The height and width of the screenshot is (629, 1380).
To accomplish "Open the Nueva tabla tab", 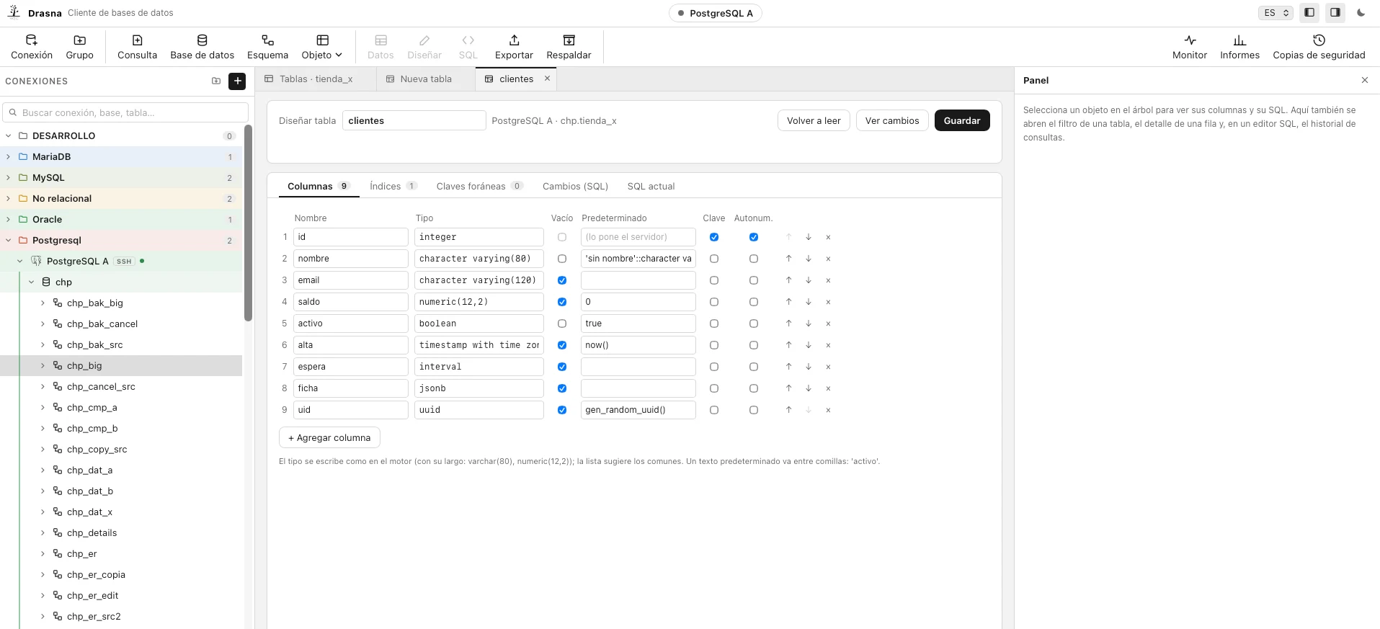I will click(425, 79).
